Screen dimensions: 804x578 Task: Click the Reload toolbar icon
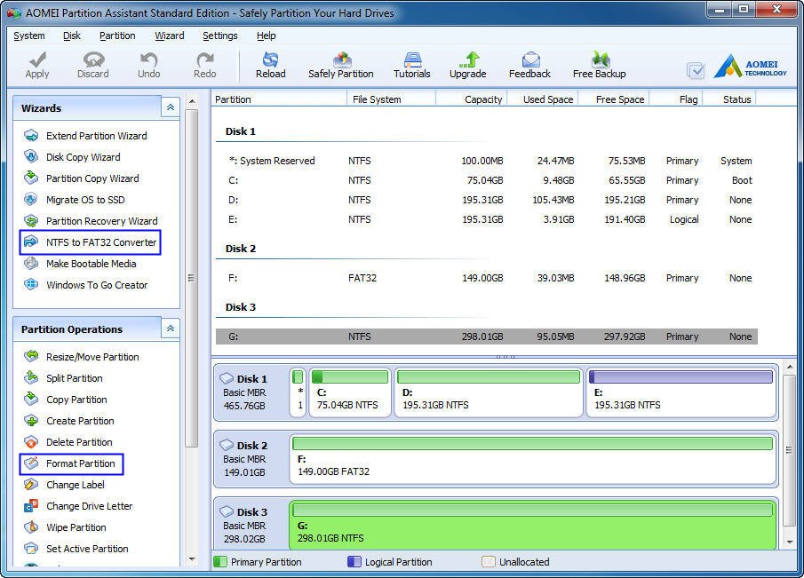click(270, 65)
